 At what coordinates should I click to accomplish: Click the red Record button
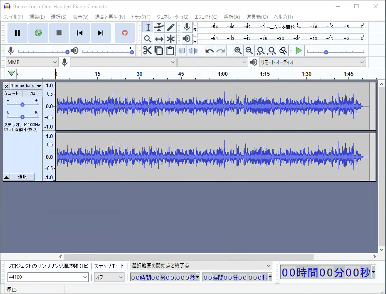point(125,33)
